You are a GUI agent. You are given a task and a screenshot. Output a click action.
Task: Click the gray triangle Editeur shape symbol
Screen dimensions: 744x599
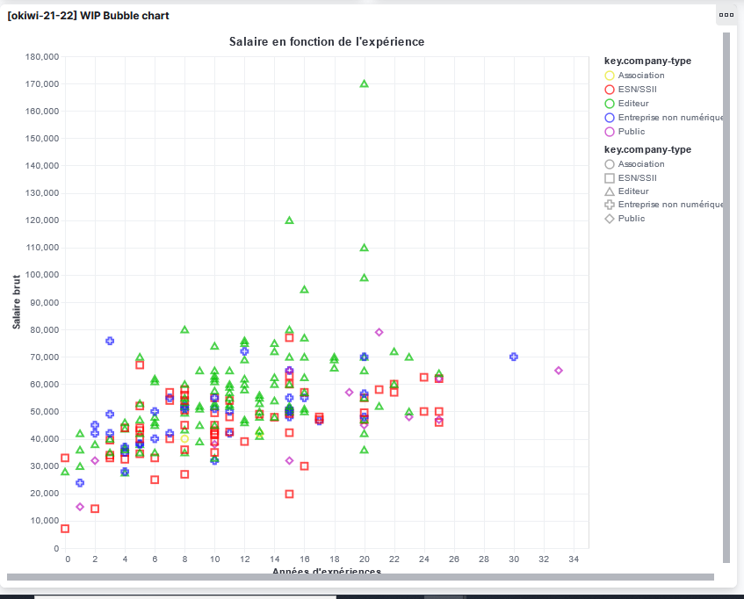pos(610,191)
